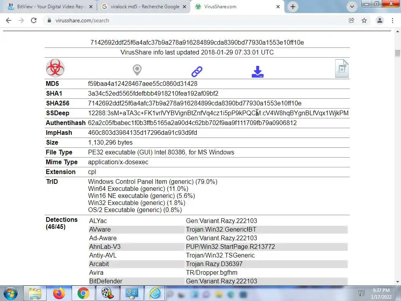Click the BitDefender detection row name
The width and height of the screenshot is (401, 301).
(106, 281)
